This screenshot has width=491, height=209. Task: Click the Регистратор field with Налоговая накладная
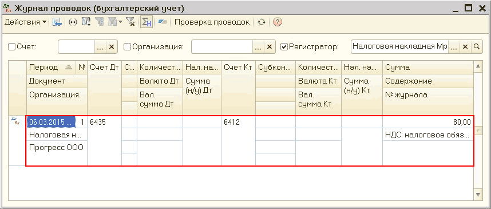[x=400, y=47]
